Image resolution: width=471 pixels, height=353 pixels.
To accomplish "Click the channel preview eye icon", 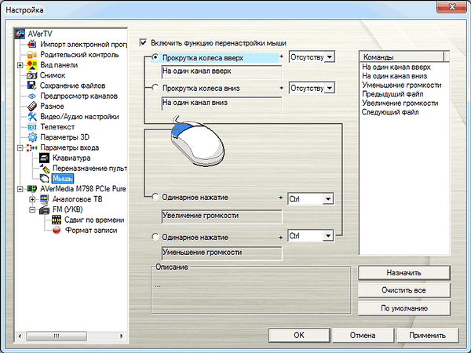I will click(x=32, y=96).
